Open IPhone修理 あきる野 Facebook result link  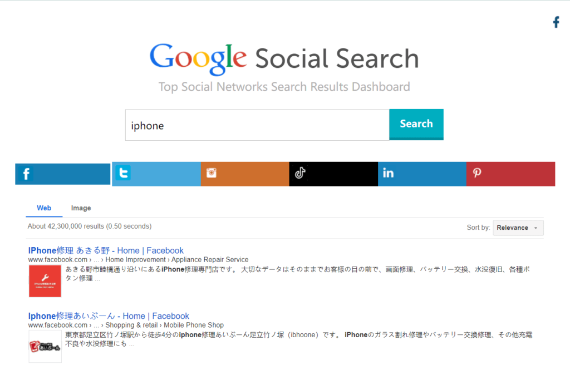(x=106, y=250)
